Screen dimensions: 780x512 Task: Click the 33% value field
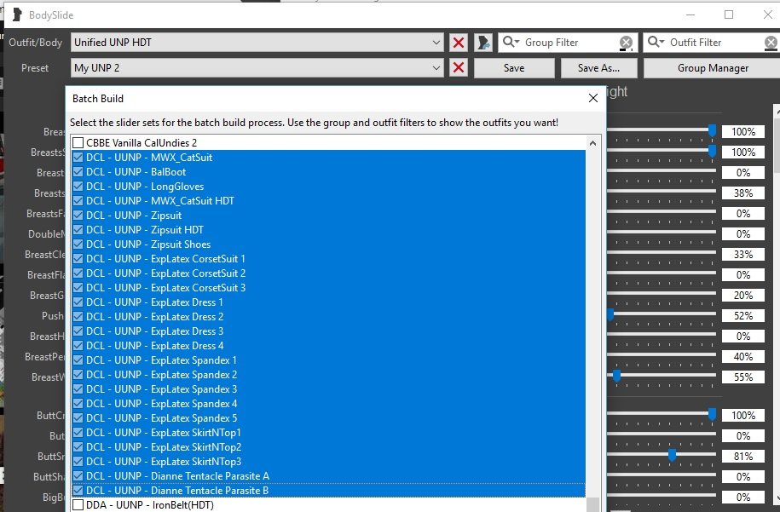point(743,255)
